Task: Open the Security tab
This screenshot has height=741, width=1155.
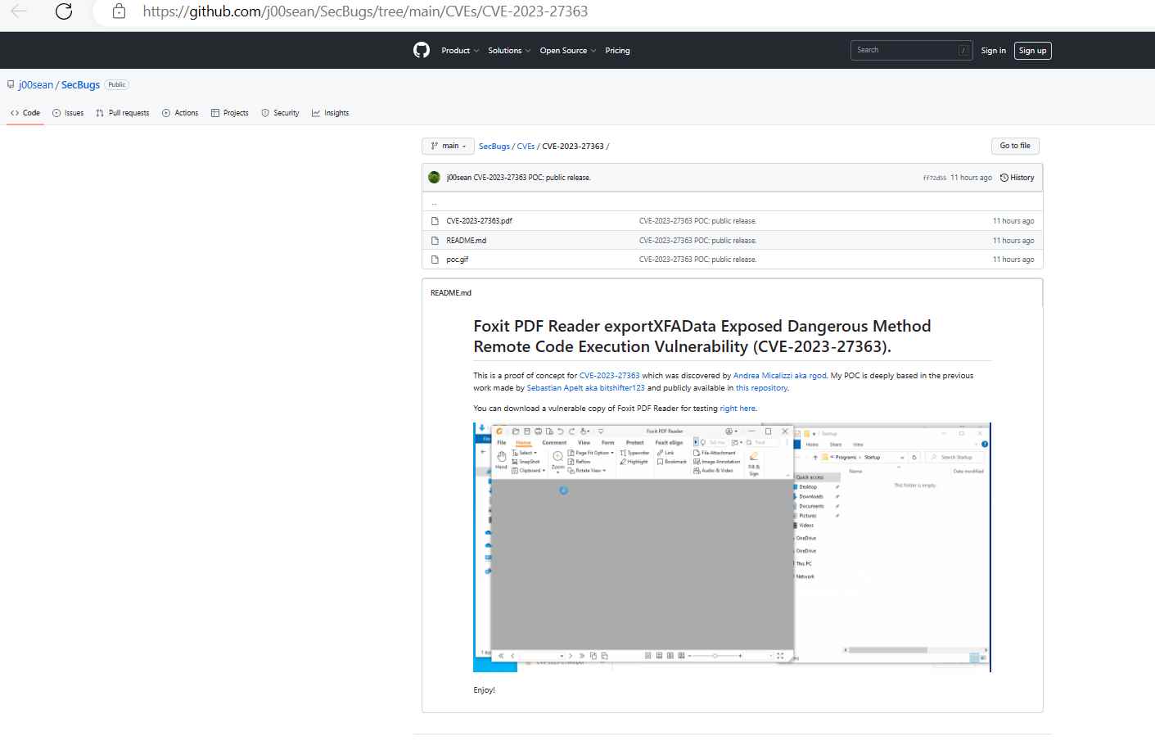Action: (280, 113)
